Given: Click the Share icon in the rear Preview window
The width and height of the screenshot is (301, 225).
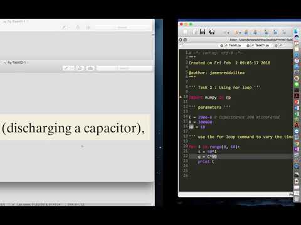Looking at the screenshot, I should [78, 27].
